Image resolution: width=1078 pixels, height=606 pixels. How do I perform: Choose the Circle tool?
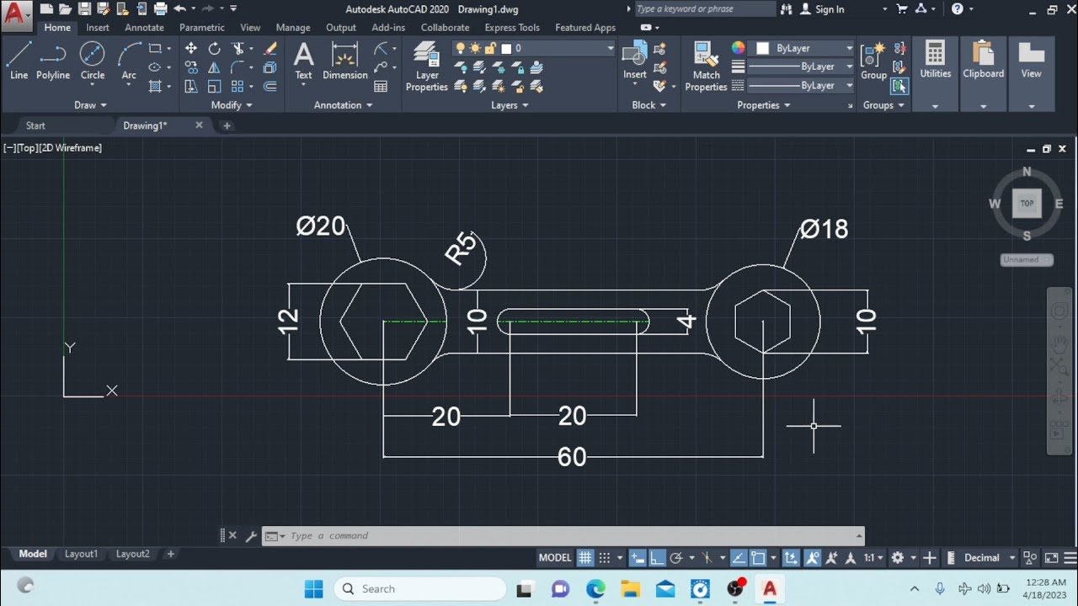tap(93, 61)
